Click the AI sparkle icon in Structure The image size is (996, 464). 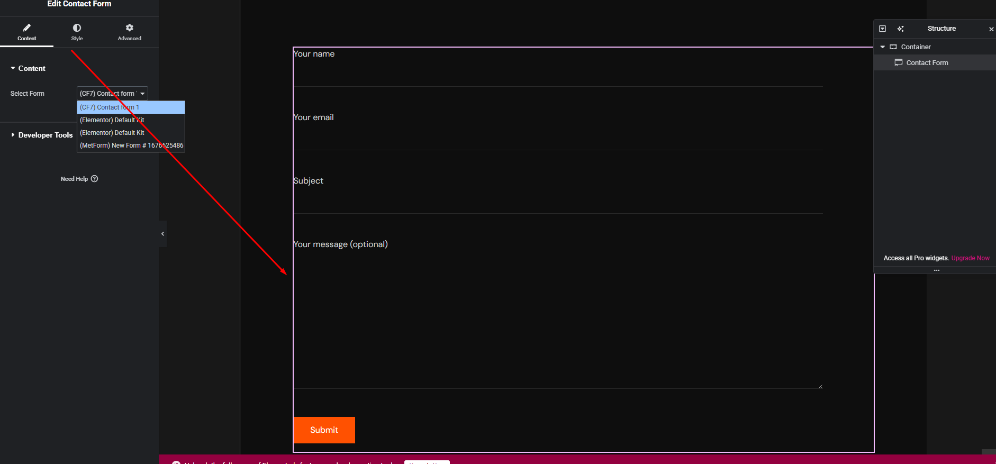(x=900, y=29)
